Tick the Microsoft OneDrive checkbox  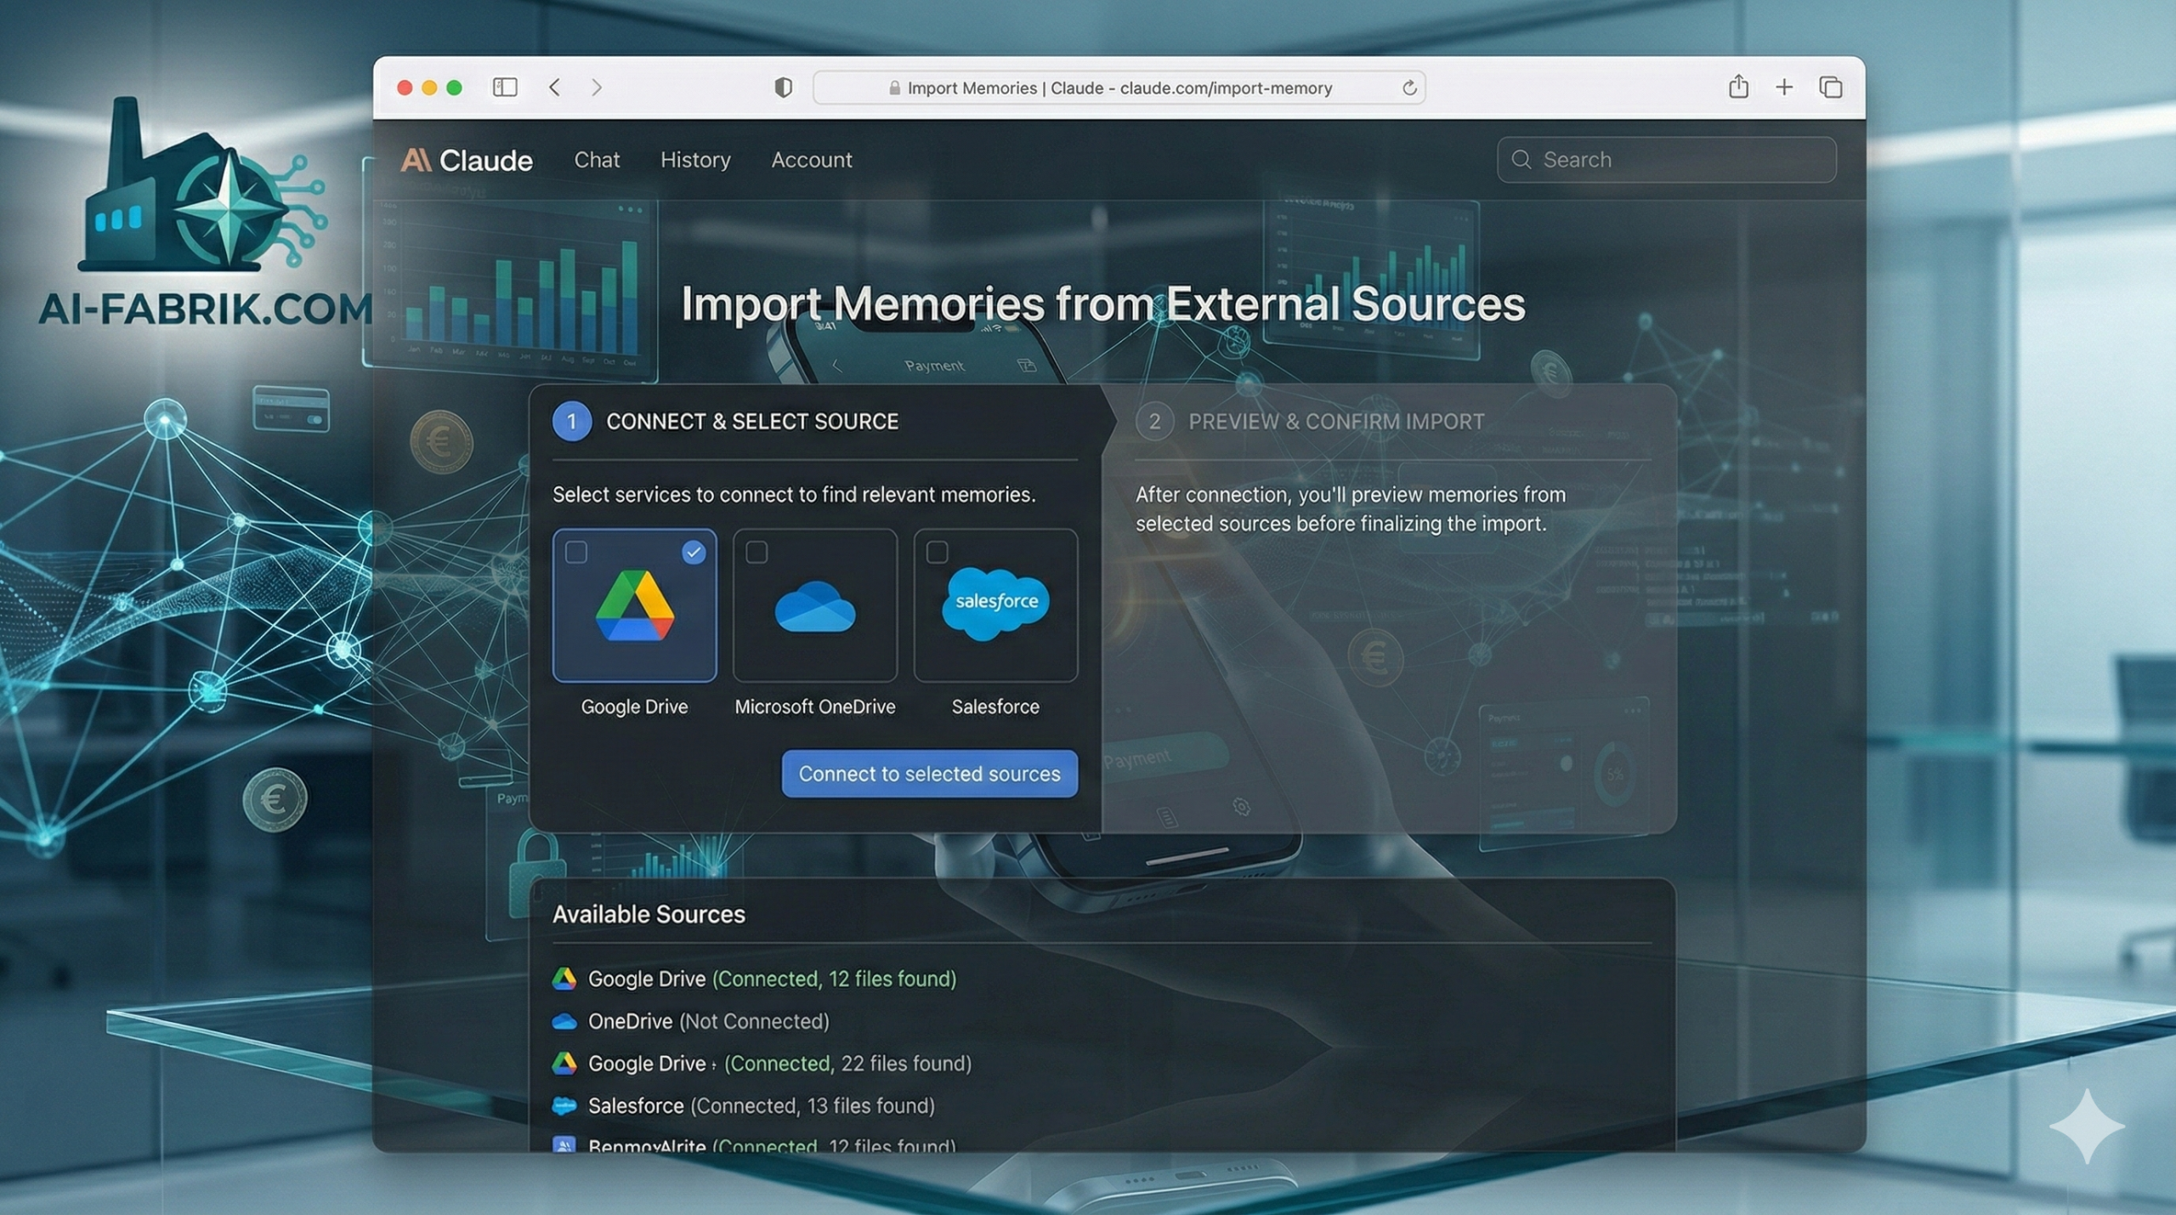pos(756,553)
